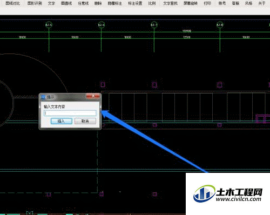The width and height of the screenshot is (270, 215).
Task: Click 屏幕旋转 screen rotate
Action: (191, 3)
